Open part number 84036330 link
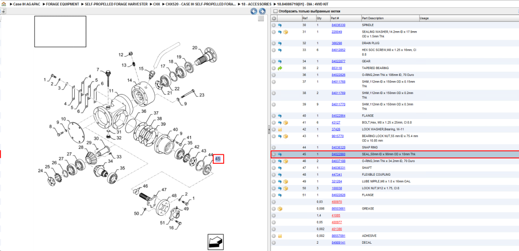Image resolution: width=519 pixels, height=251 pixels. (x=338, y=25)
